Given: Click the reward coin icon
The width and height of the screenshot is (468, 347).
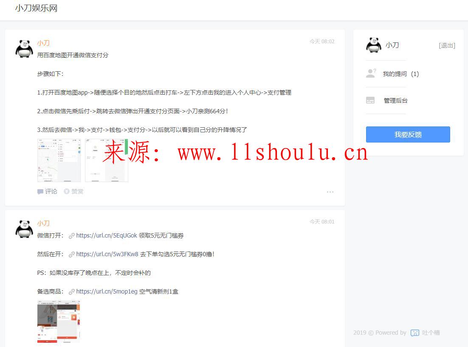Looking at the screenshot, I should (x=66, y=192).
